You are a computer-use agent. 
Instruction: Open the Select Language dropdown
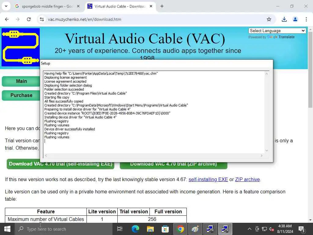pos(277,31)
